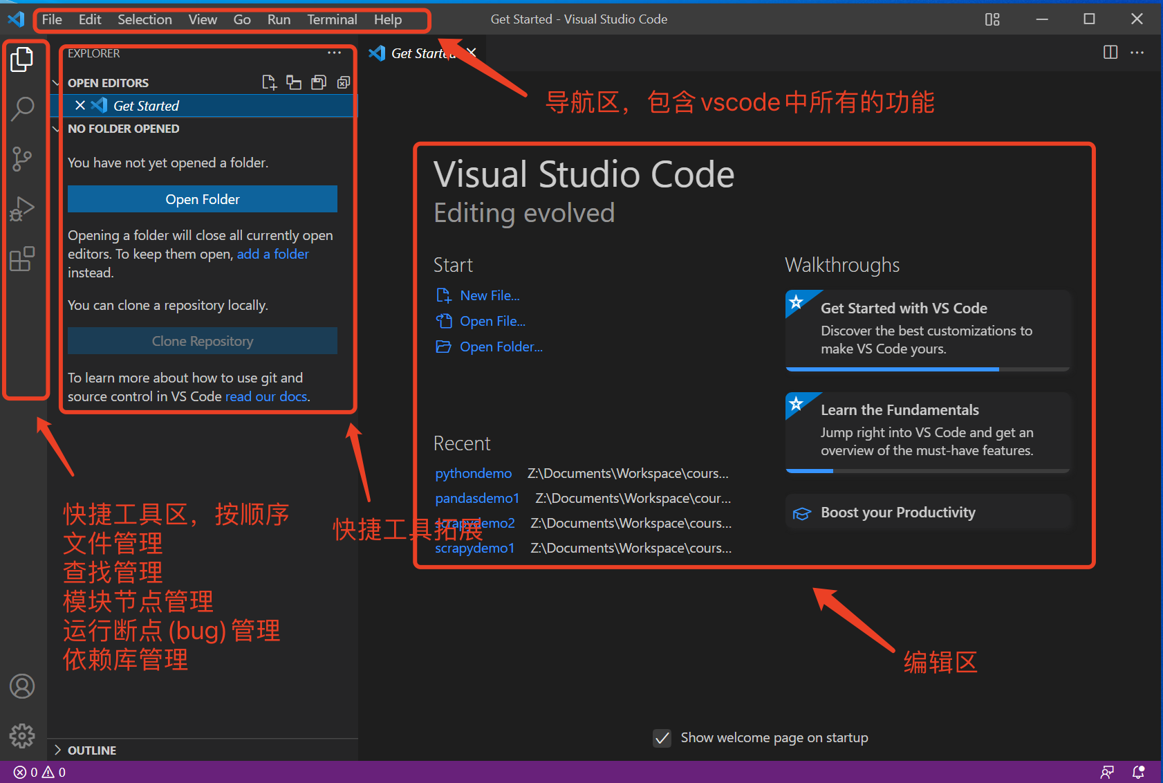Open notifications bell in status bar
The height and width of the screenshot is (783, 1163).
(x=1138, y=772)
